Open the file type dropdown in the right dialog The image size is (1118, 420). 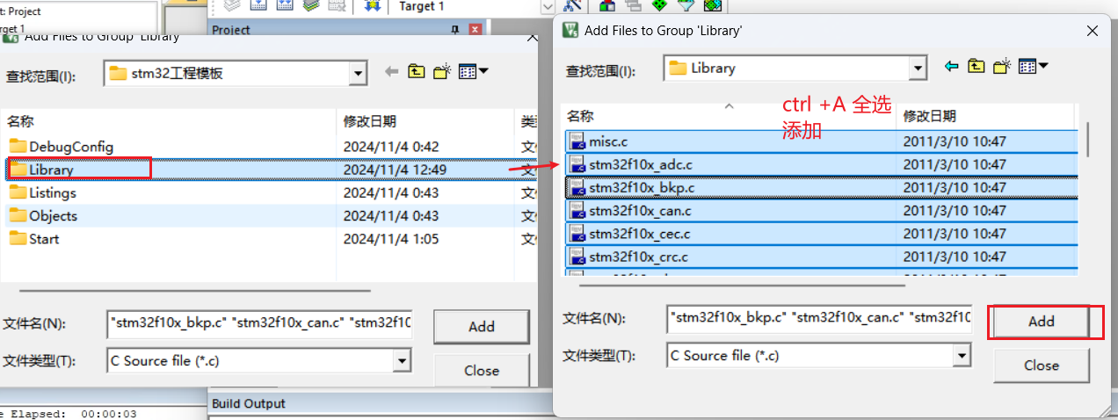pos(962,355)
